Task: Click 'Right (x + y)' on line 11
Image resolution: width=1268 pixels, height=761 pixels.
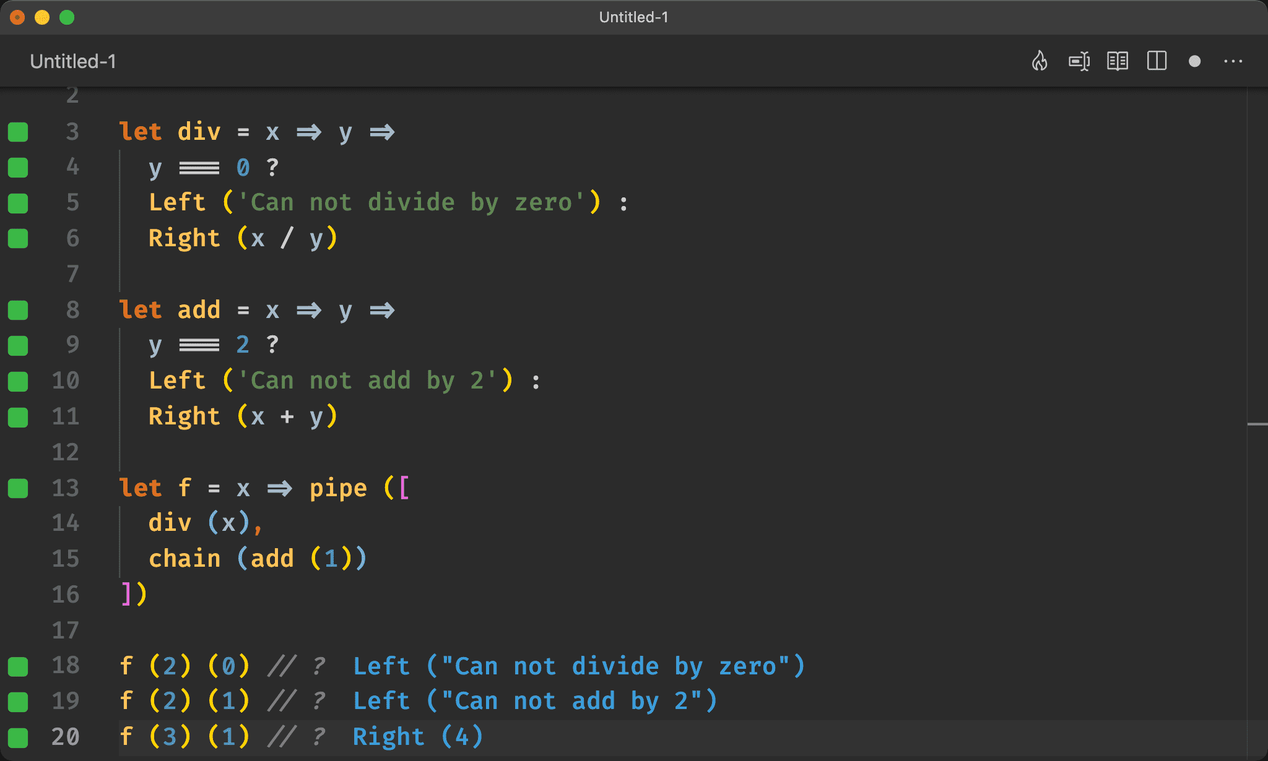Action: [x=243, y=417]
